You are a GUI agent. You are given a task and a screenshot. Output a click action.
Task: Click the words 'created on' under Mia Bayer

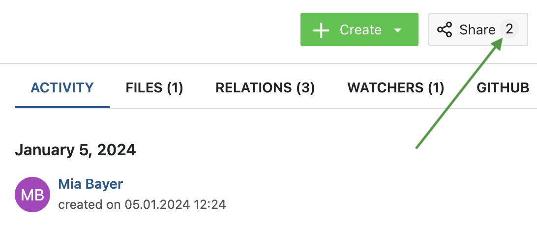tap(89, 204)
